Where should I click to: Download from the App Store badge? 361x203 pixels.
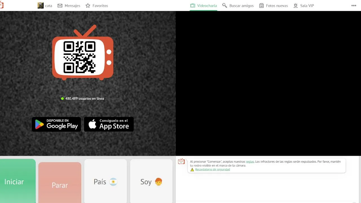tap(109, 124)
